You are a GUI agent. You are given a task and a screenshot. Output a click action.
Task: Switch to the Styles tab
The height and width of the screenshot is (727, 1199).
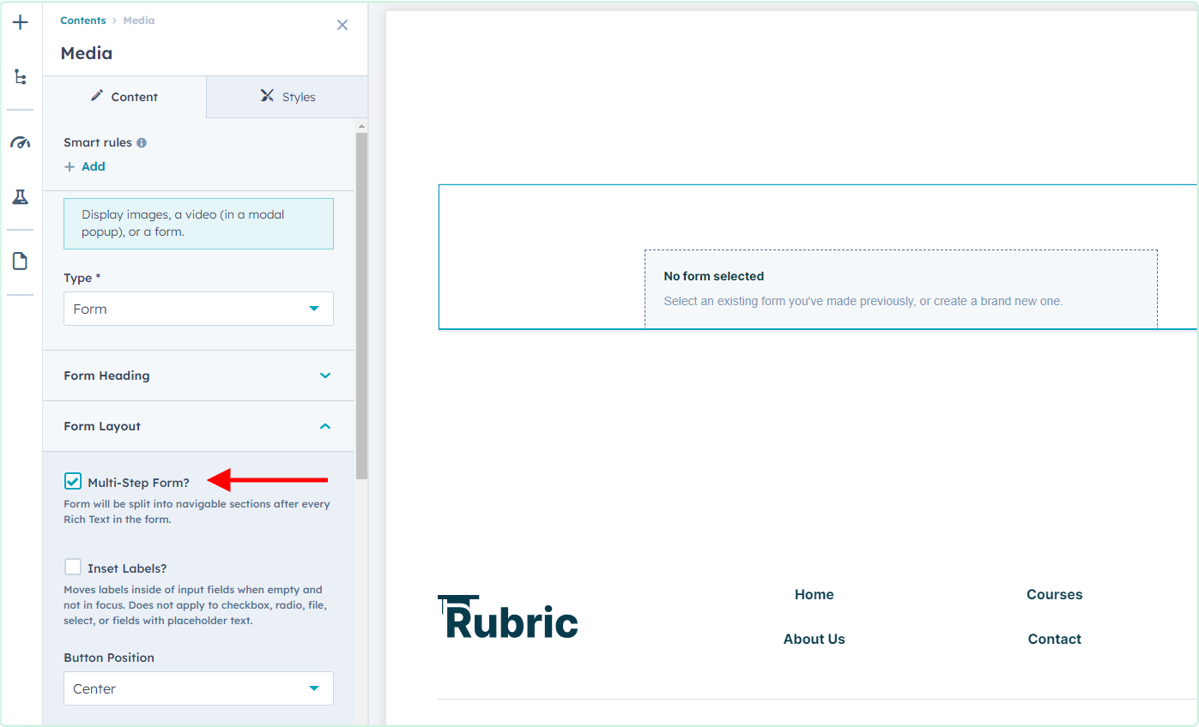pos(288,97)
